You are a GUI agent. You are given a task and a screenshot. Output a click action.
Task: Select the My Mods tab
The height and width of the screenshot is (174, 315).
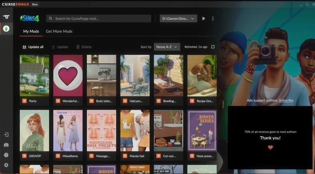(x=30, y=31)
